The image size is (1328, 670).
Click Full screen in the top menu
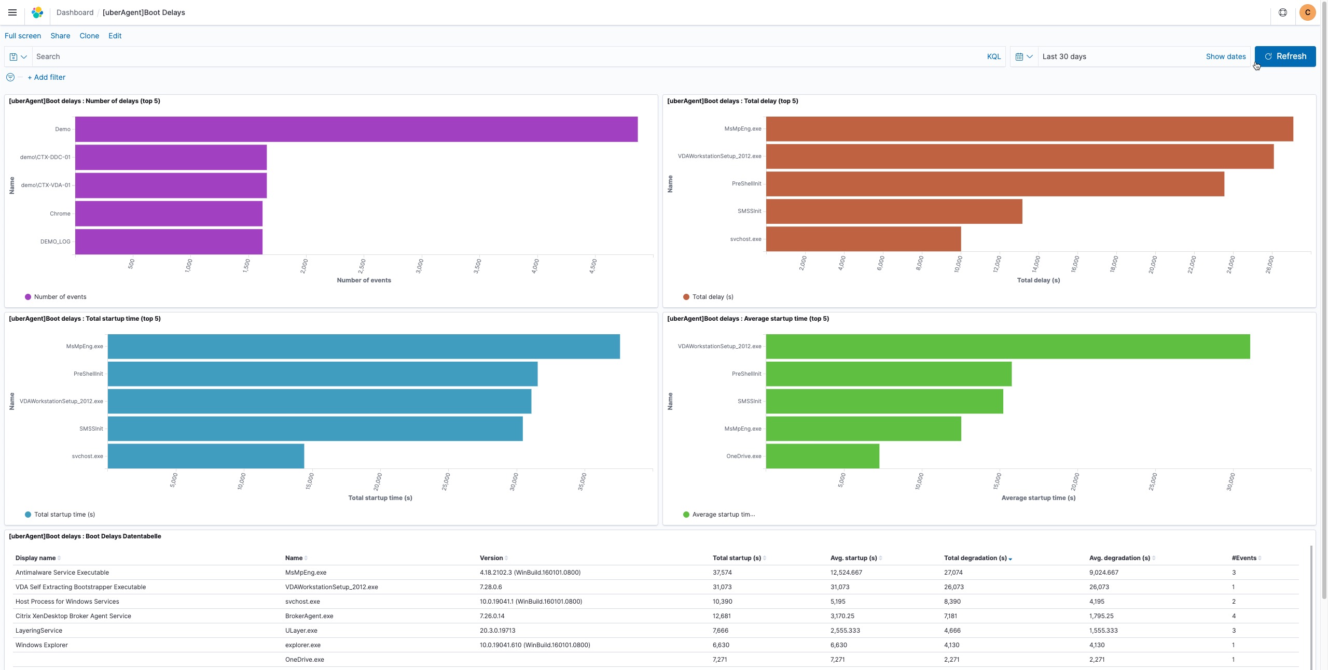(x=23, y=36)
